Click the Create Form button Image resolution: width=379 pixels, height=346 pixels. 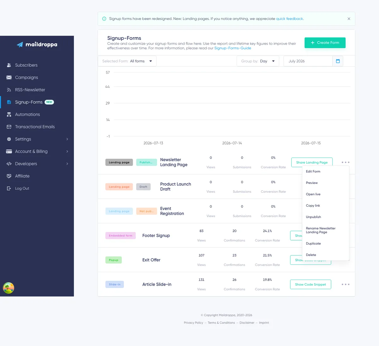click(x=325, y=43)
